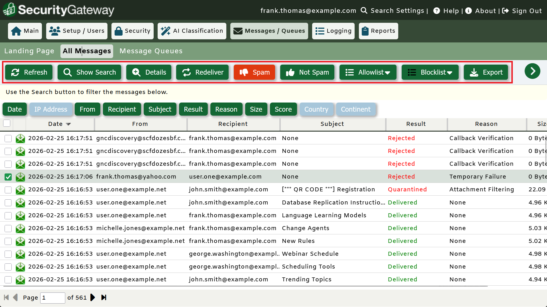This screenshot has height=307, width=547.
Task: Click the About info icon
Action: (x=468, y=11)
